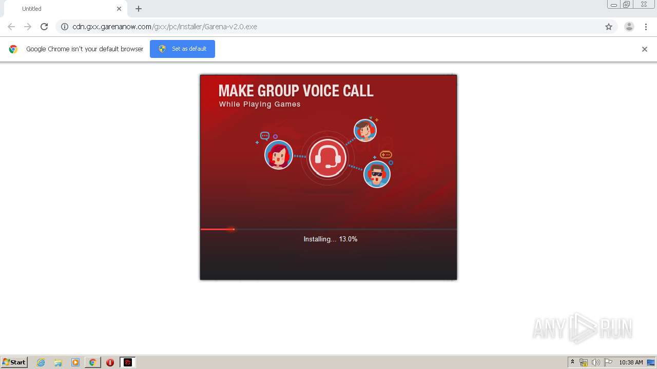Click the headset icon in installer
The height and width of the screenshot is (369, 657).
click(x=327, y=158)
